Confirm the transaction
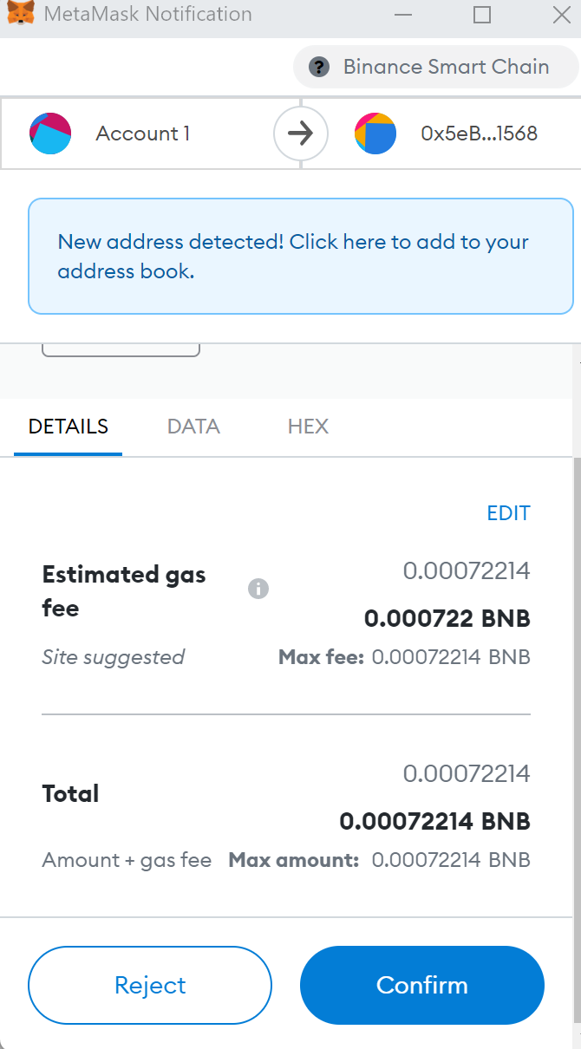 (422, 986)
